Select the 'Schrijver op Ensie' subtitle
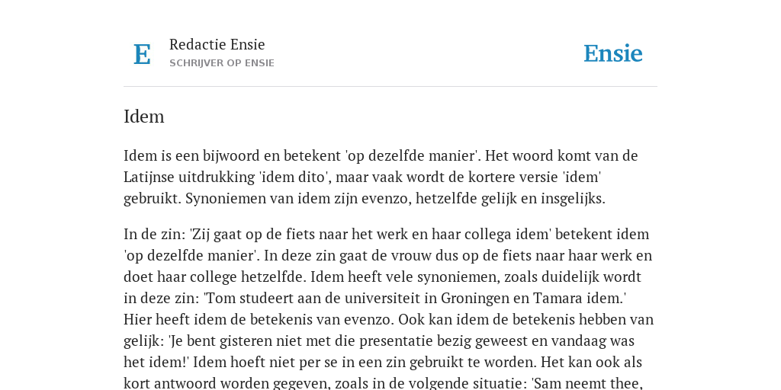 [222, 63]
